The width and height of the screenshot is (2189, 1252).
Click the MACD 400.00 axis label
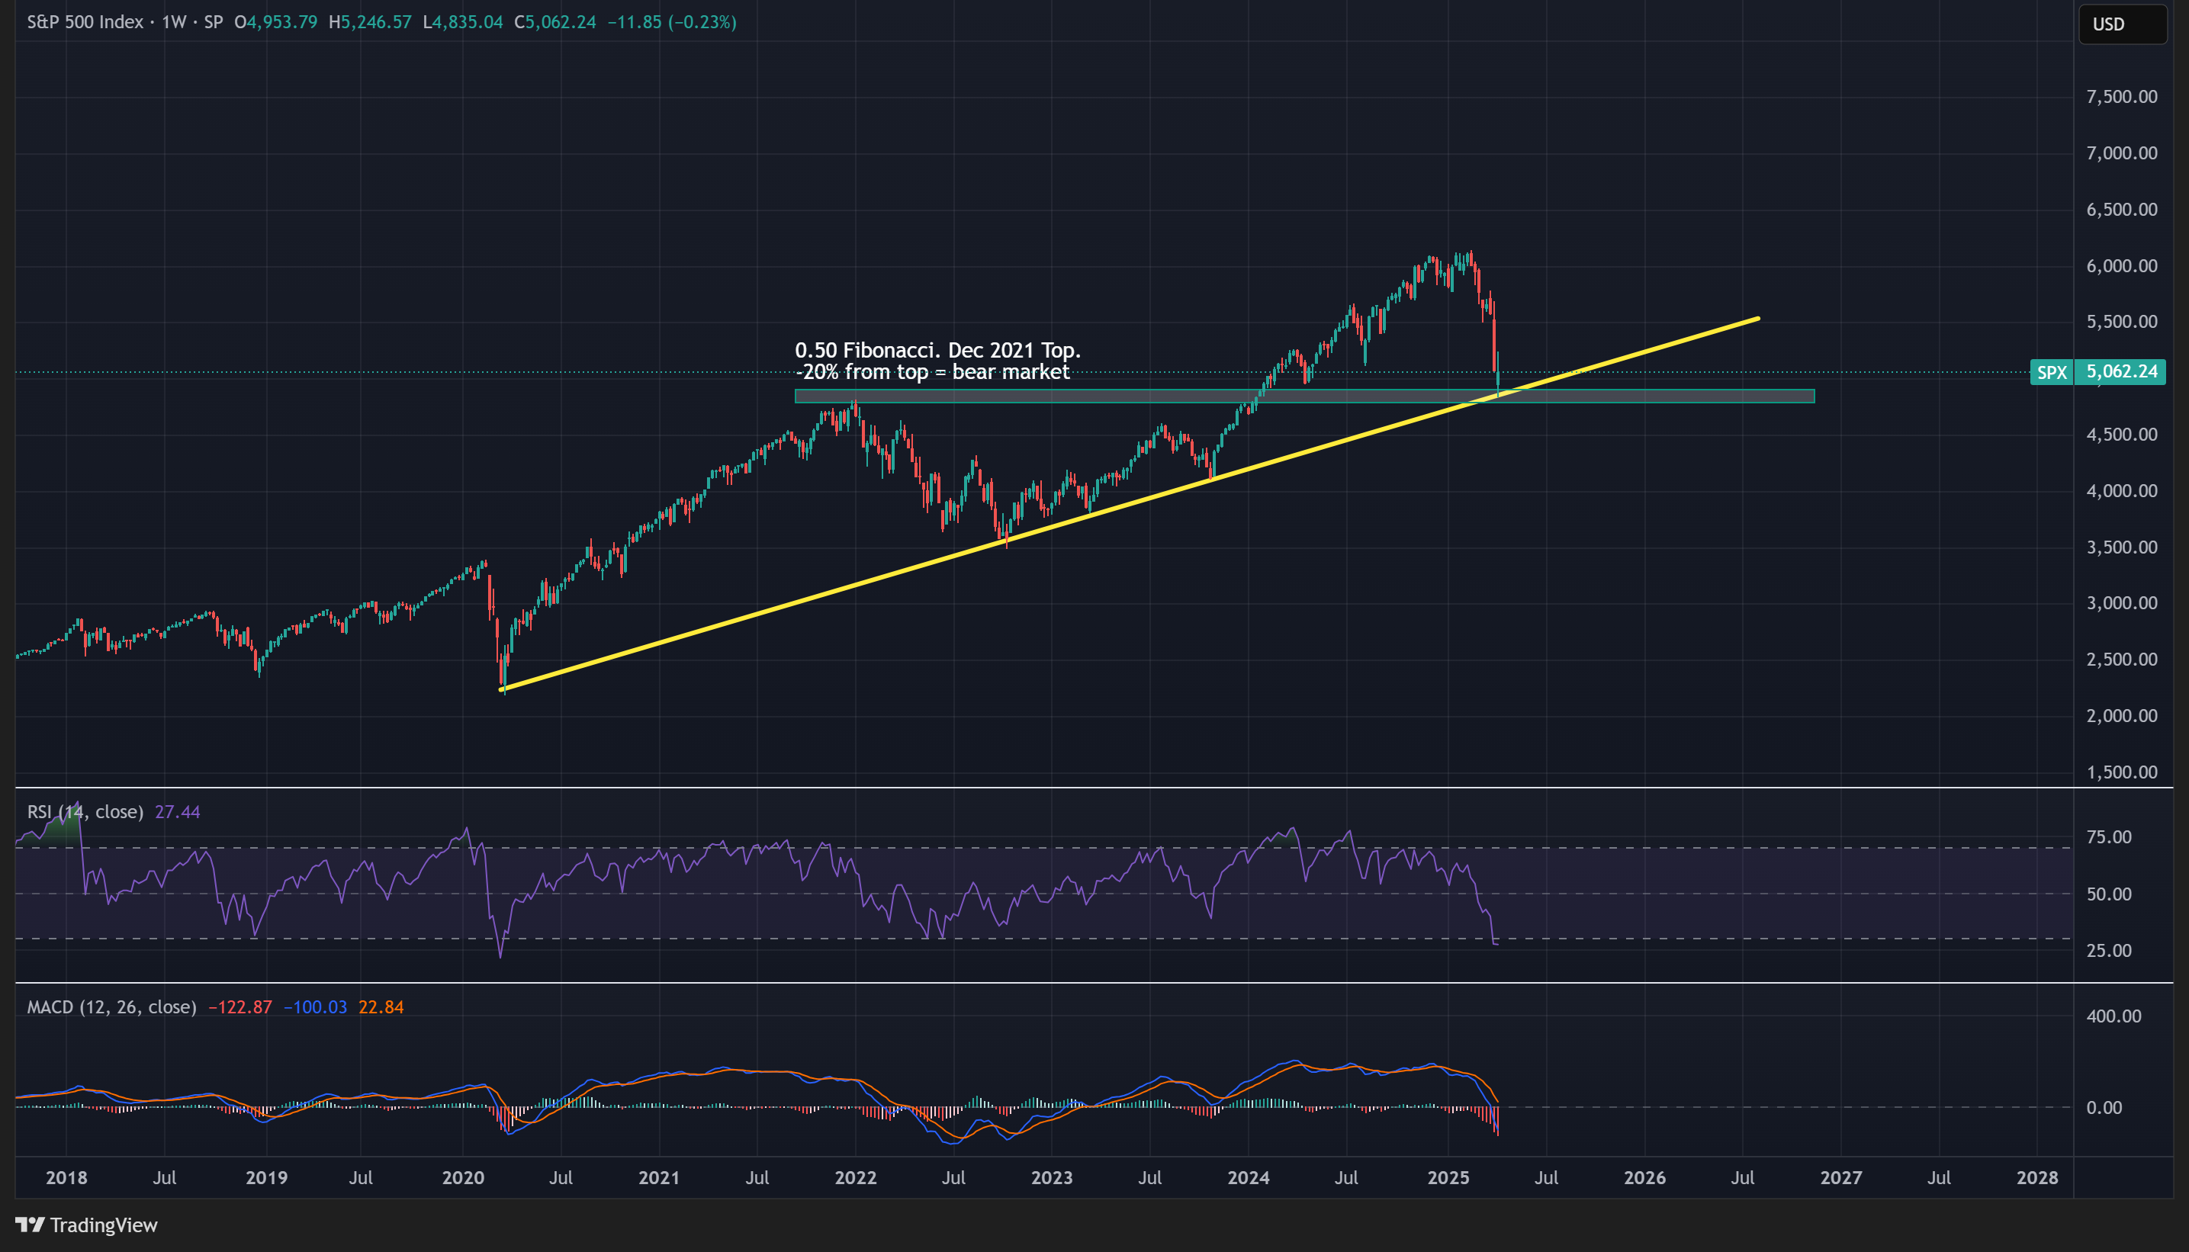2114,1016
